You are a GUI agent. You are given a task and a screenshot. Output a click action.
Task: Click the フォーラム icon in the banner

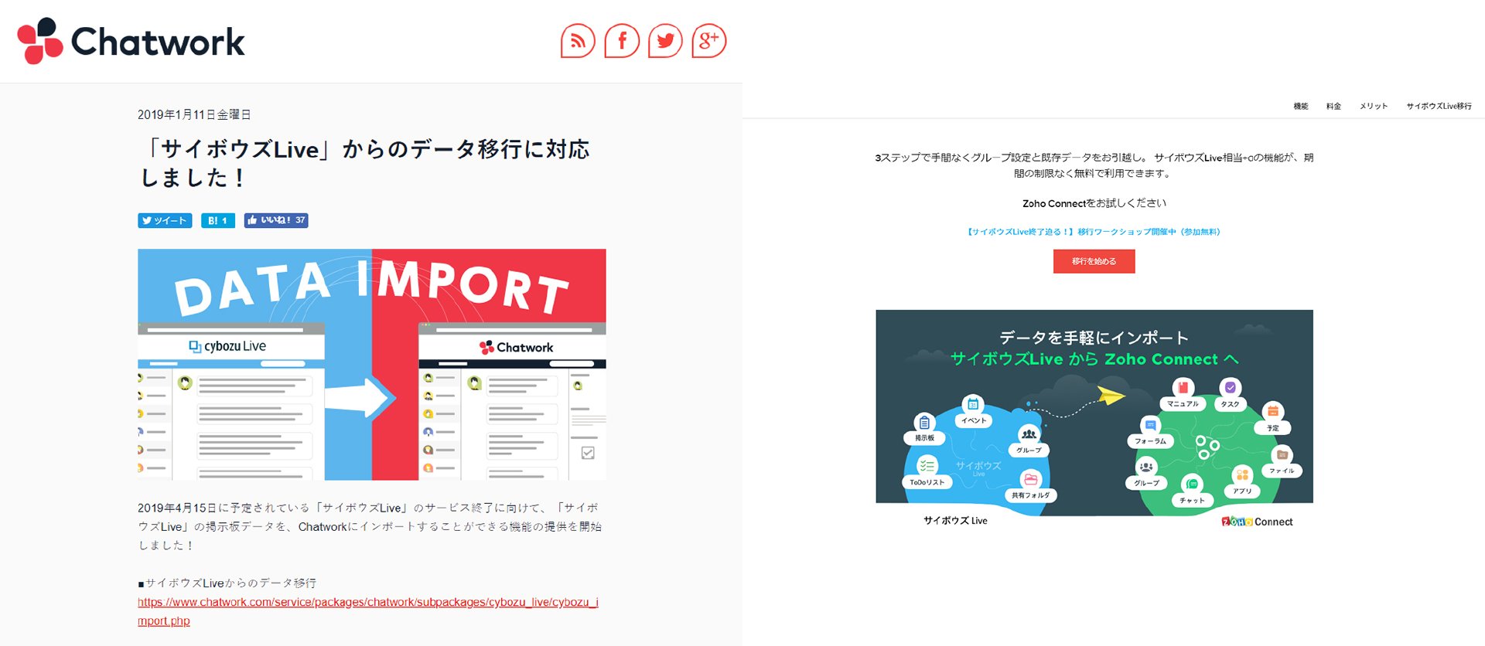click(1150, 425)
